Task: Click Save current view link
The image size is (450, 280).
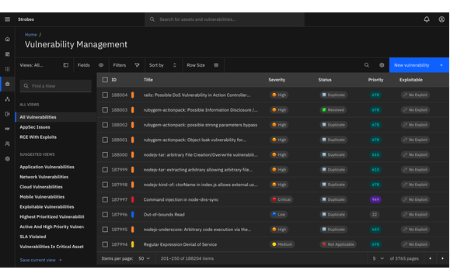Action: 37,261
